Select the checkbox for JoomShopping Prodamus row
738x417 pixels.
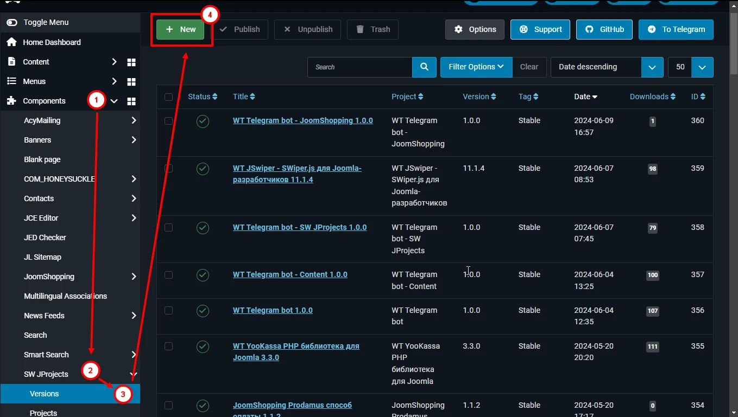coord(168,406)
